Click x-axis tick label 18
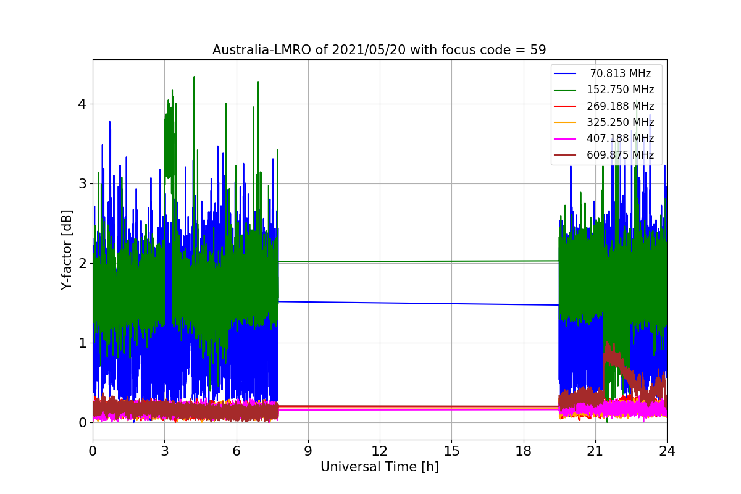The image size is (741, 494). pos(523,451)
